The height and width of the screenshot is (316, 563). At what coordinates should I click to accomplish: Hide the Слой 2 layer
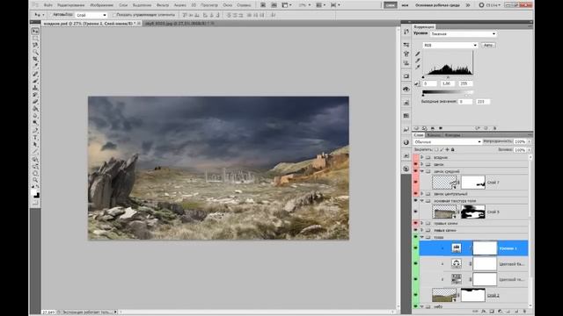coord(416,295)
